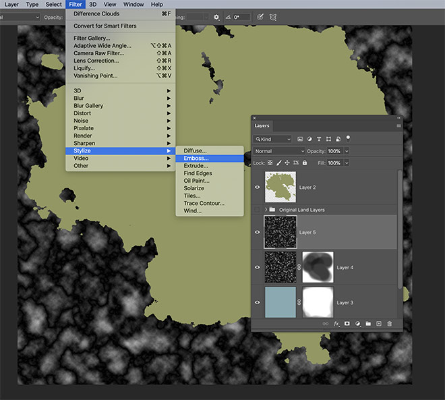Delete layer using the trash icon
The image size is (445, 400).
pos(389,324)
